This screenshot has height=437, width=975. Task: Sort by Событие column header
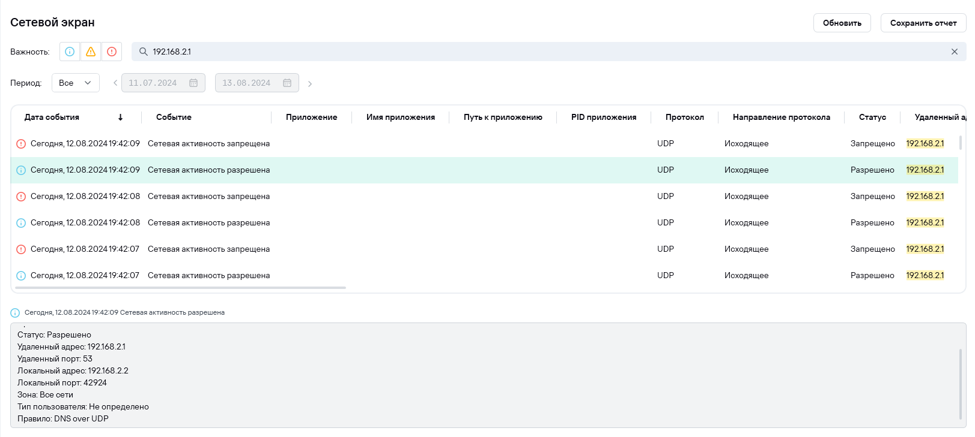pyautogui.click(x=174, y=117)
